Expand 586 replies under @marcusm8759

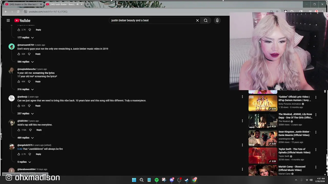(x=25, y=62)
